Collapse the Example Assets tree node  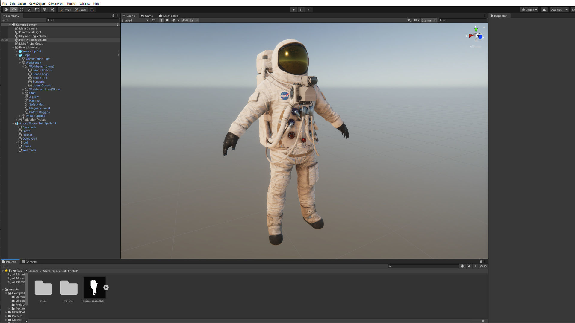pos(13,48)
